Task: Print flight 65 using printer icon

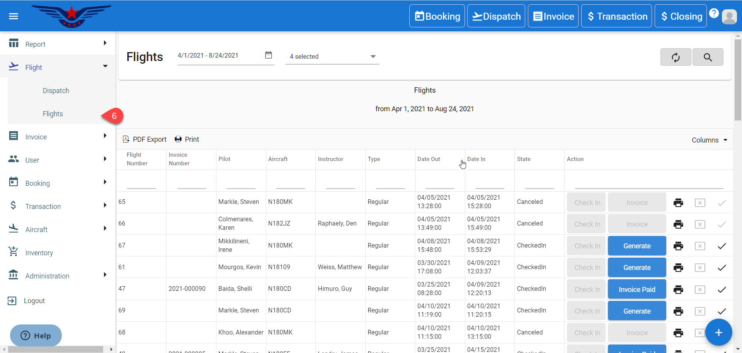Action: coord(678,203)
